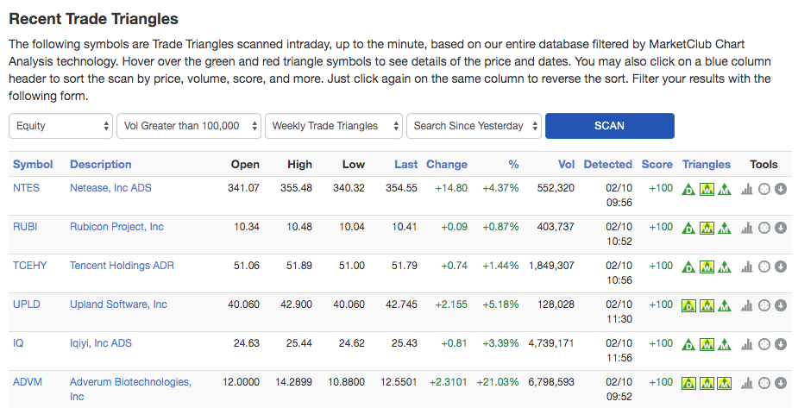This screenshot has height=408, width=798.
Task: Open the Weekly Trade Triangles dropdown
Action: pos(334,126)
